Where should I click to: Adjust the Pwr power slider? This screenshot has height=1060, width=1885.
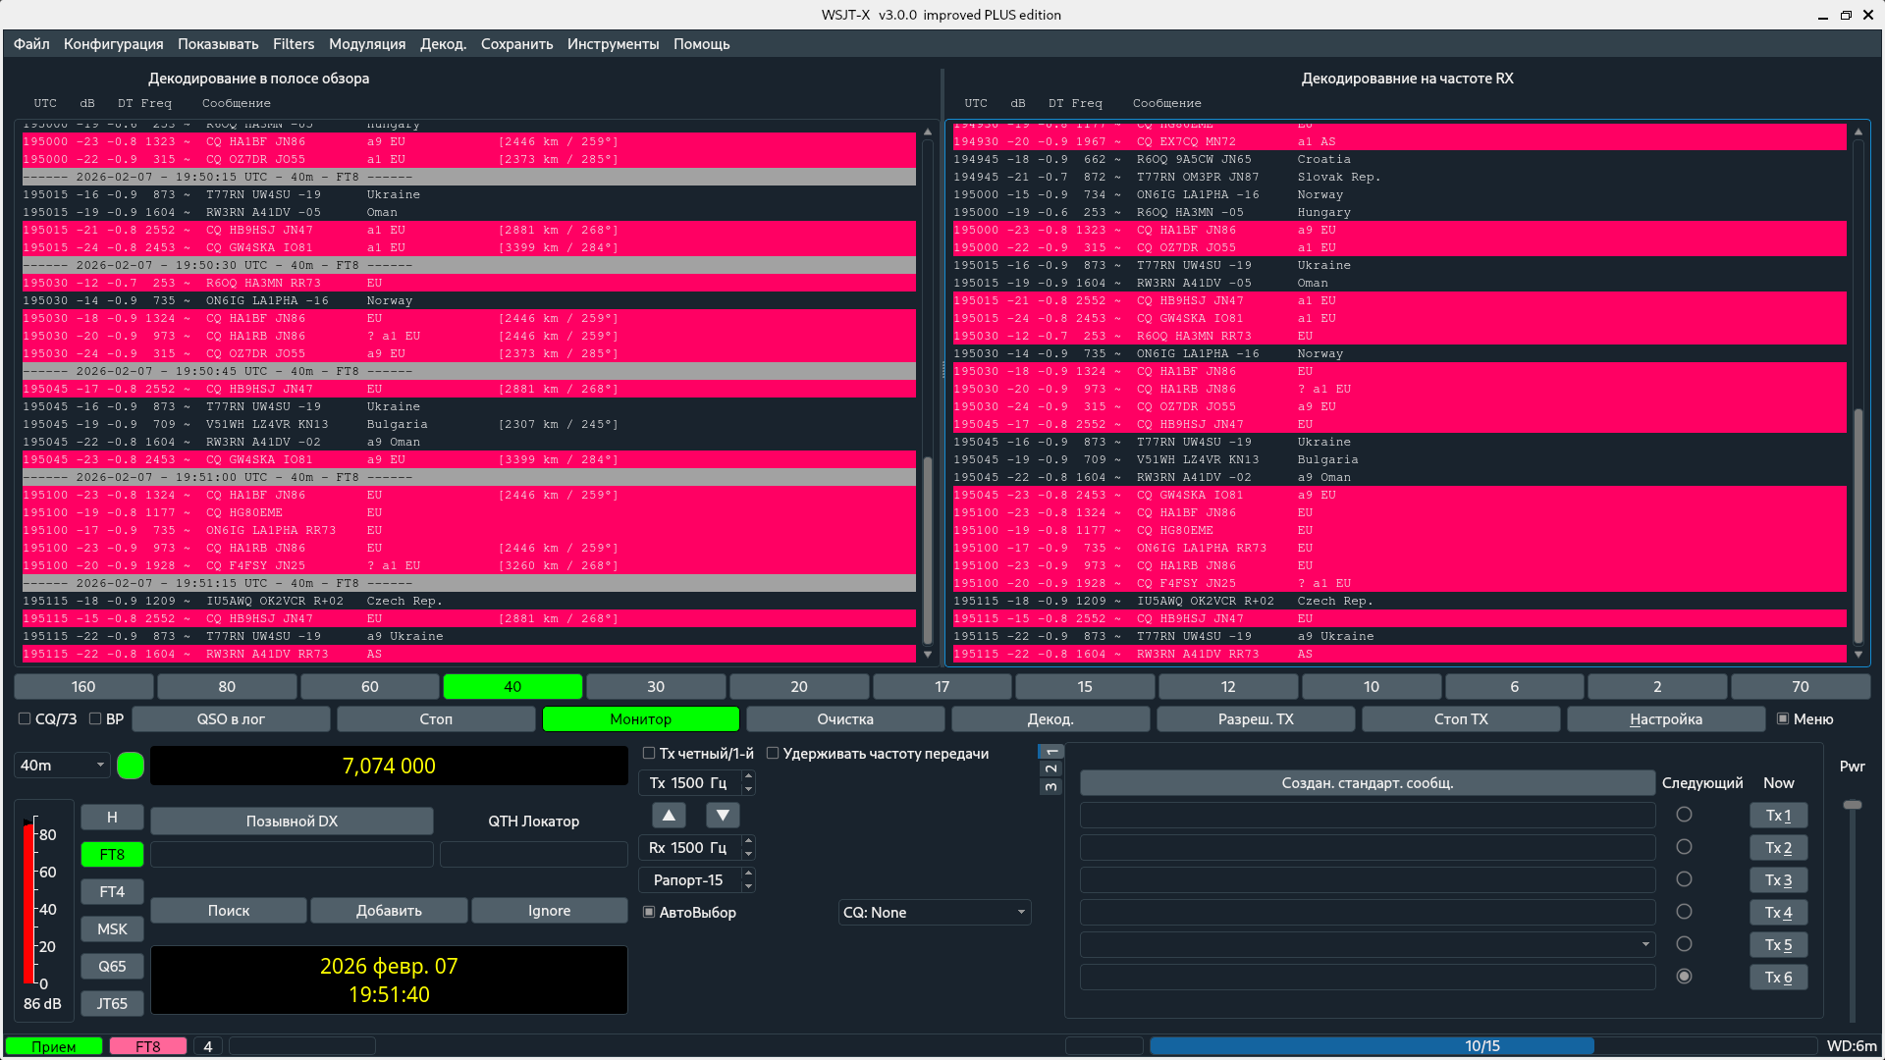point(1852,805)
